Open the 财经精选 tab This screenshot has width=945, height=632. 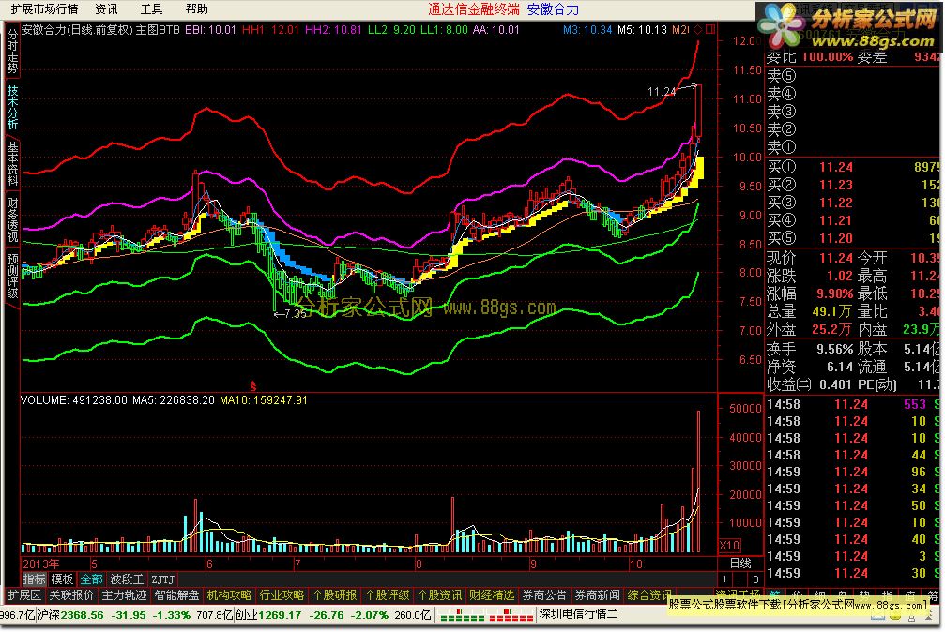click(492, 595)
